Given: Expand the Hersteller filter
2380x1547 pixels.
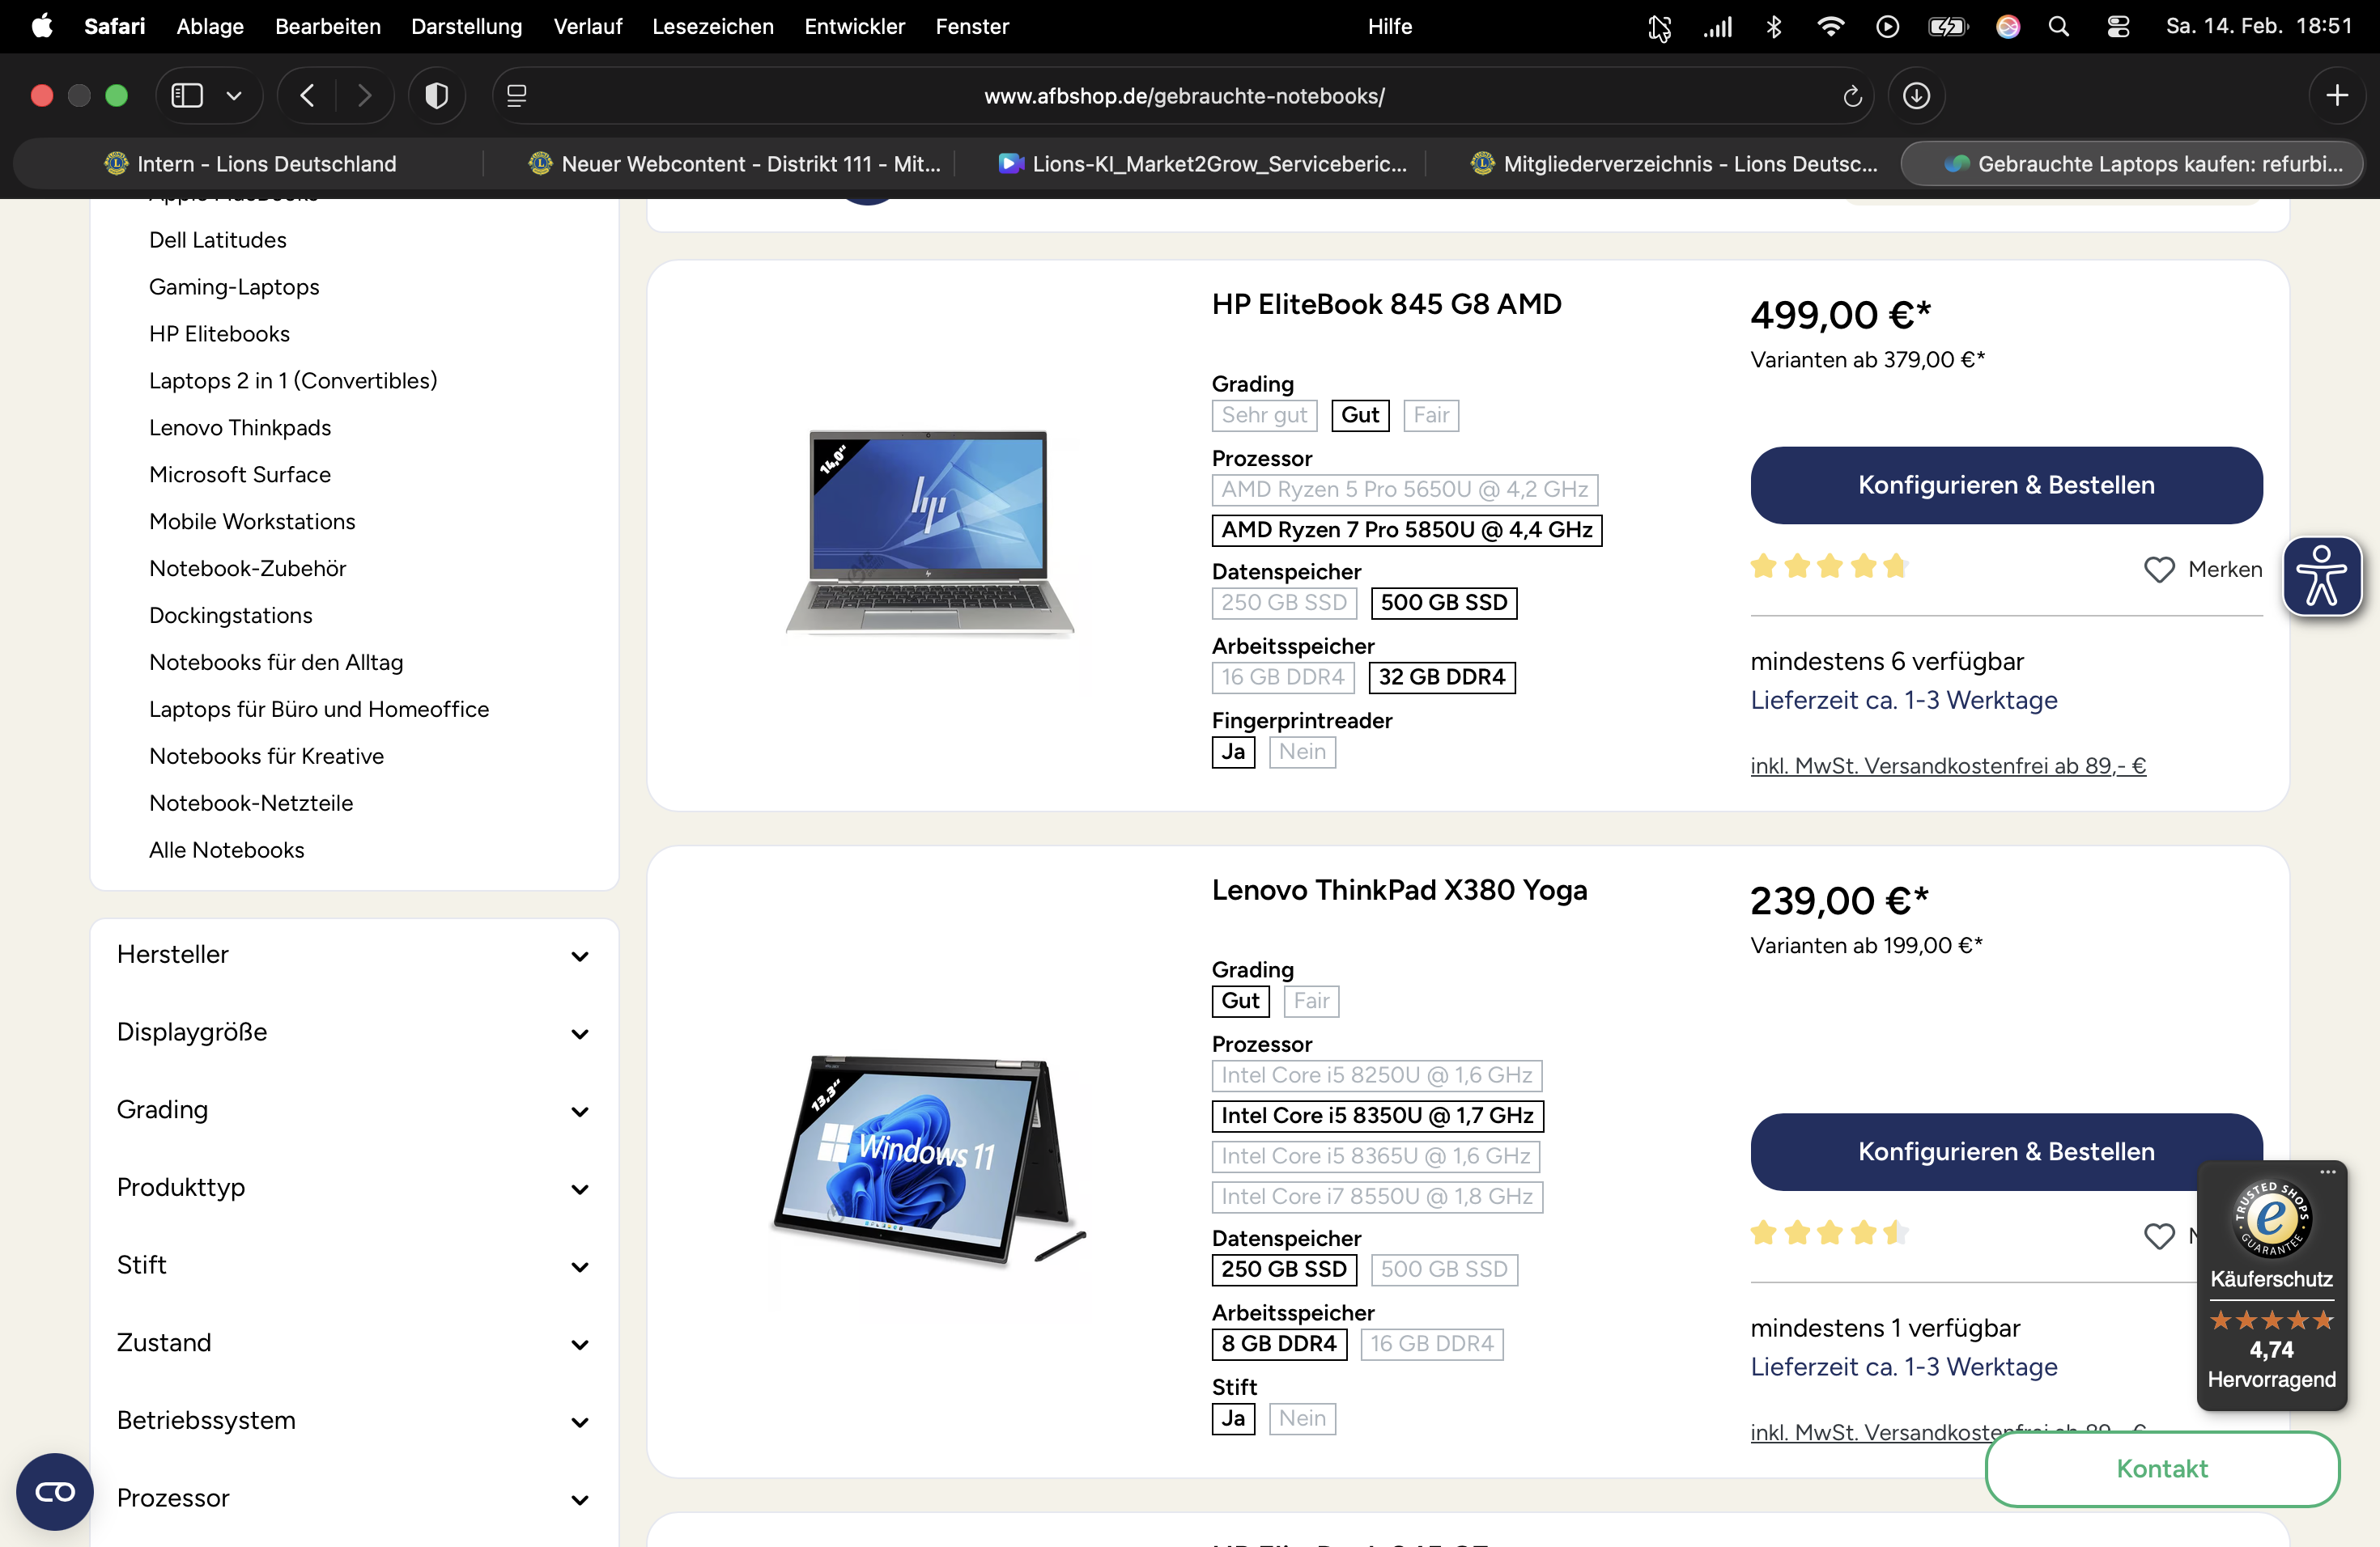Looking at the screenshot, I should pos(353,956).
